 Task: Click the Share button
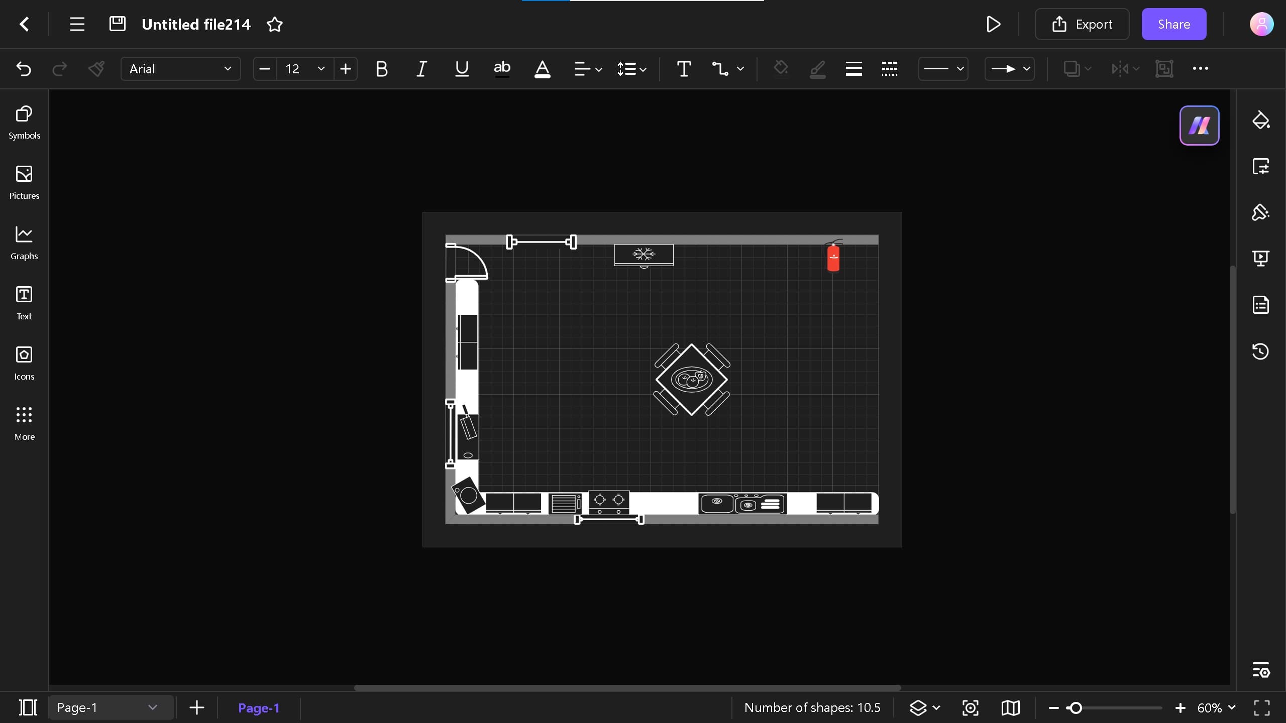coord(1174,24)
